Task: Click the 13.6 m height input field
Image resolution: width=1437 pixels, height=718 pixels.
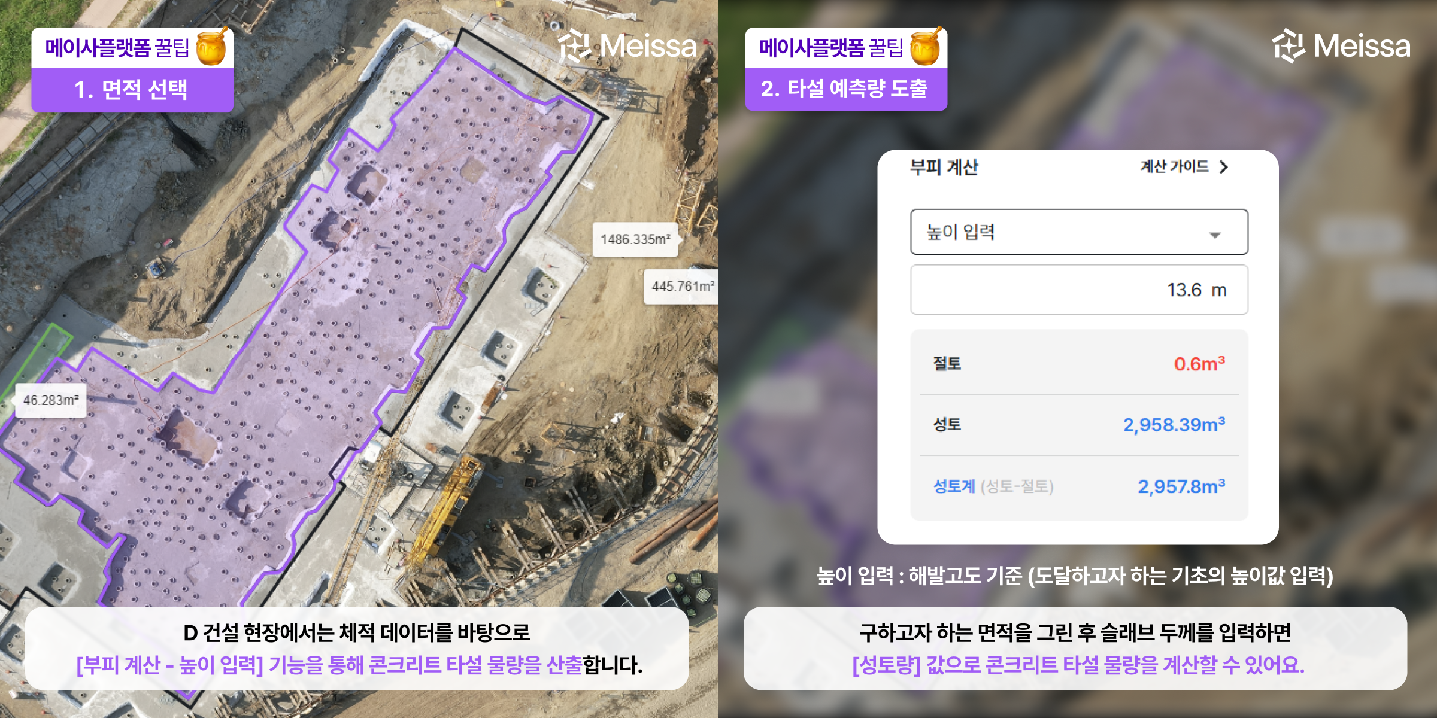Action: point(1079,290)
